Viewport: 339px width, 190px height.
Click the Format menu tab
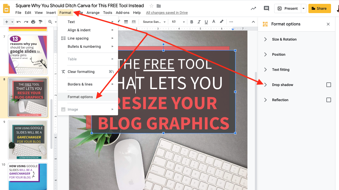[65, 13]
